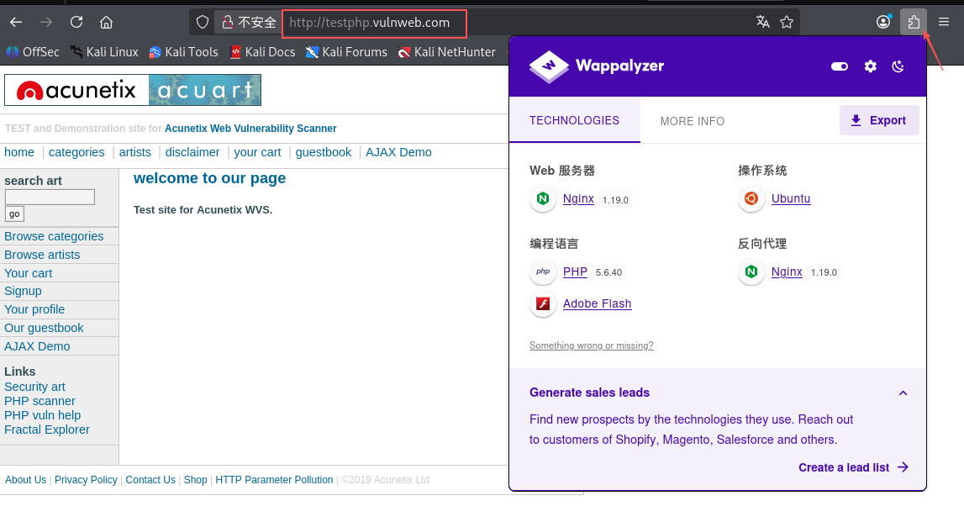Open the Nginx link under reverse proxy

787,271
